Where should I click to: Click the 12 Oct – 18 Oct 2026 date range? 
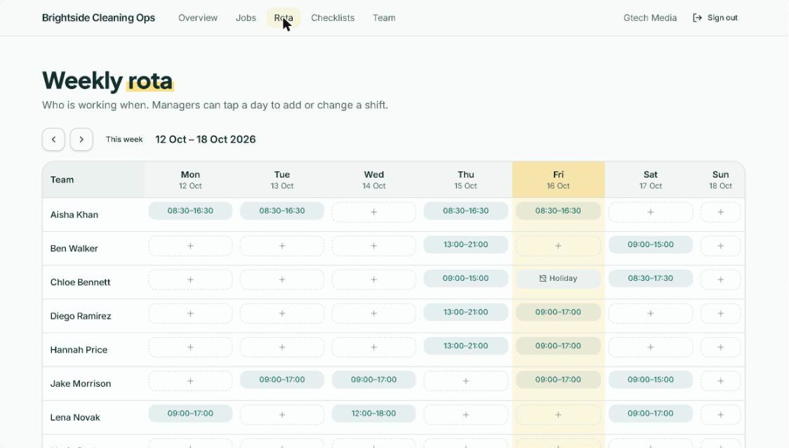click(205, 140)
